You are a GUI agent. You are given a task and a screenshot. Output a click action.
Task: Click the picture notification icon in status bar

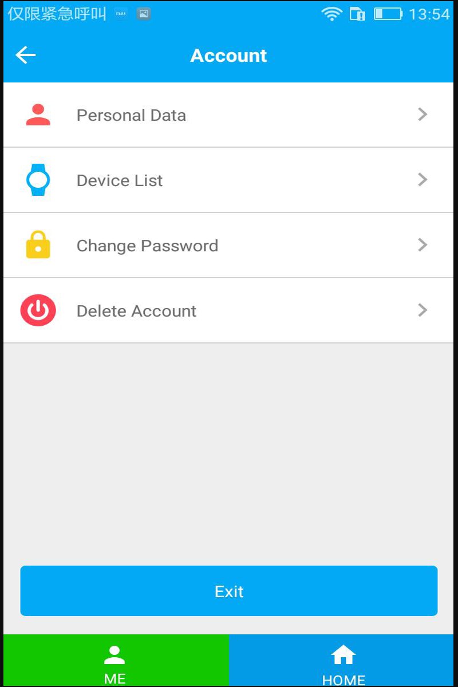144,14
